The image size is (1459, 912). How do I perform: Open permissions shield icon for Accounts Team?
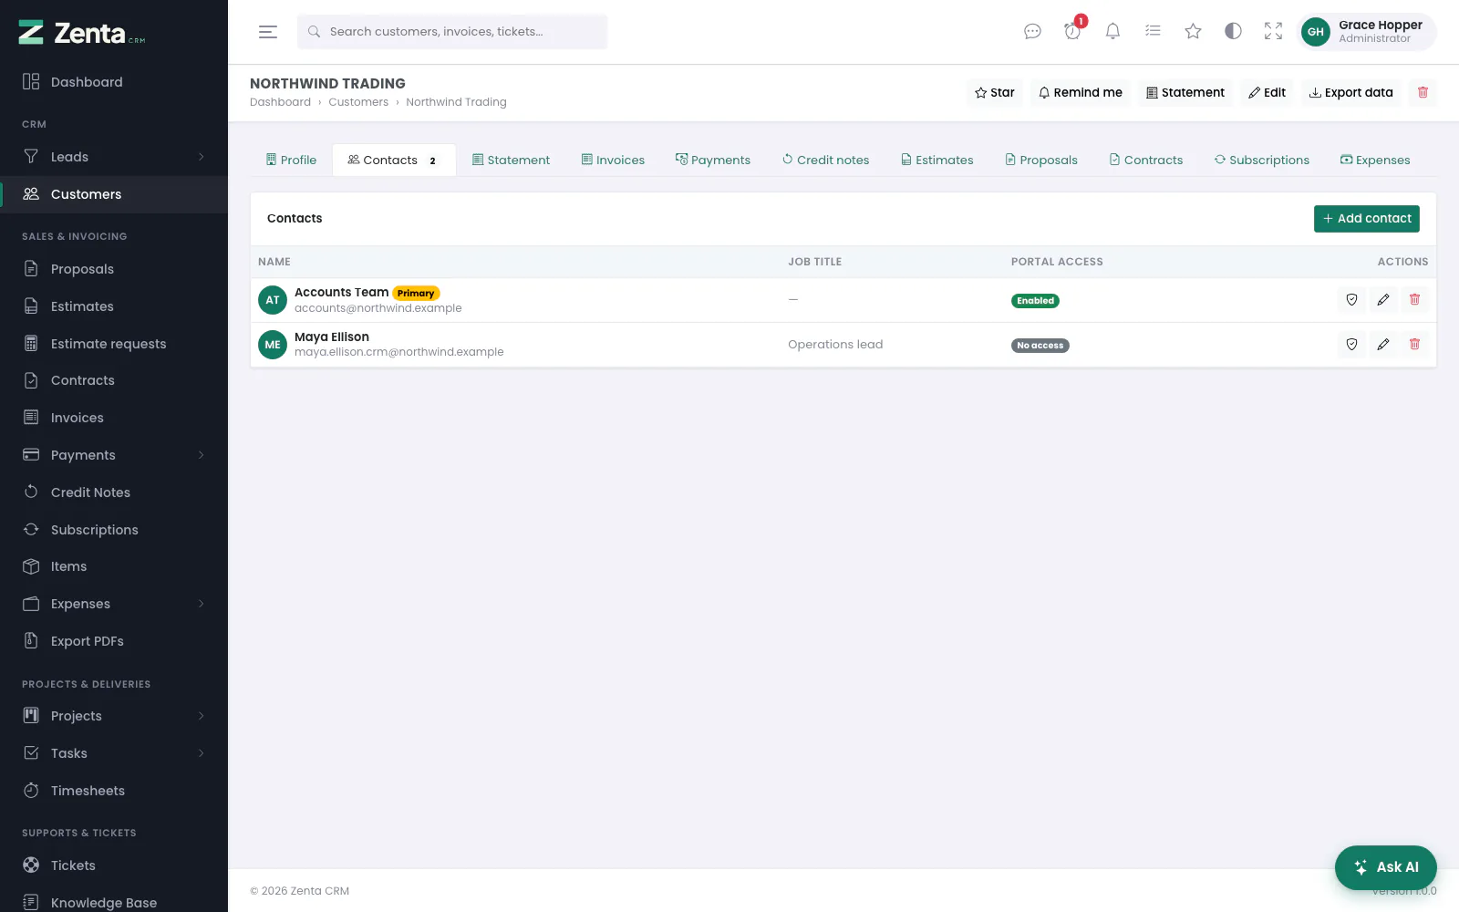click(1351, 299)
